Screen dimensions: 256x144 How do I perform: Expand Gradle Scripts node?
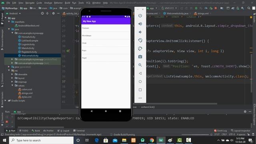(x=6, y=100)
